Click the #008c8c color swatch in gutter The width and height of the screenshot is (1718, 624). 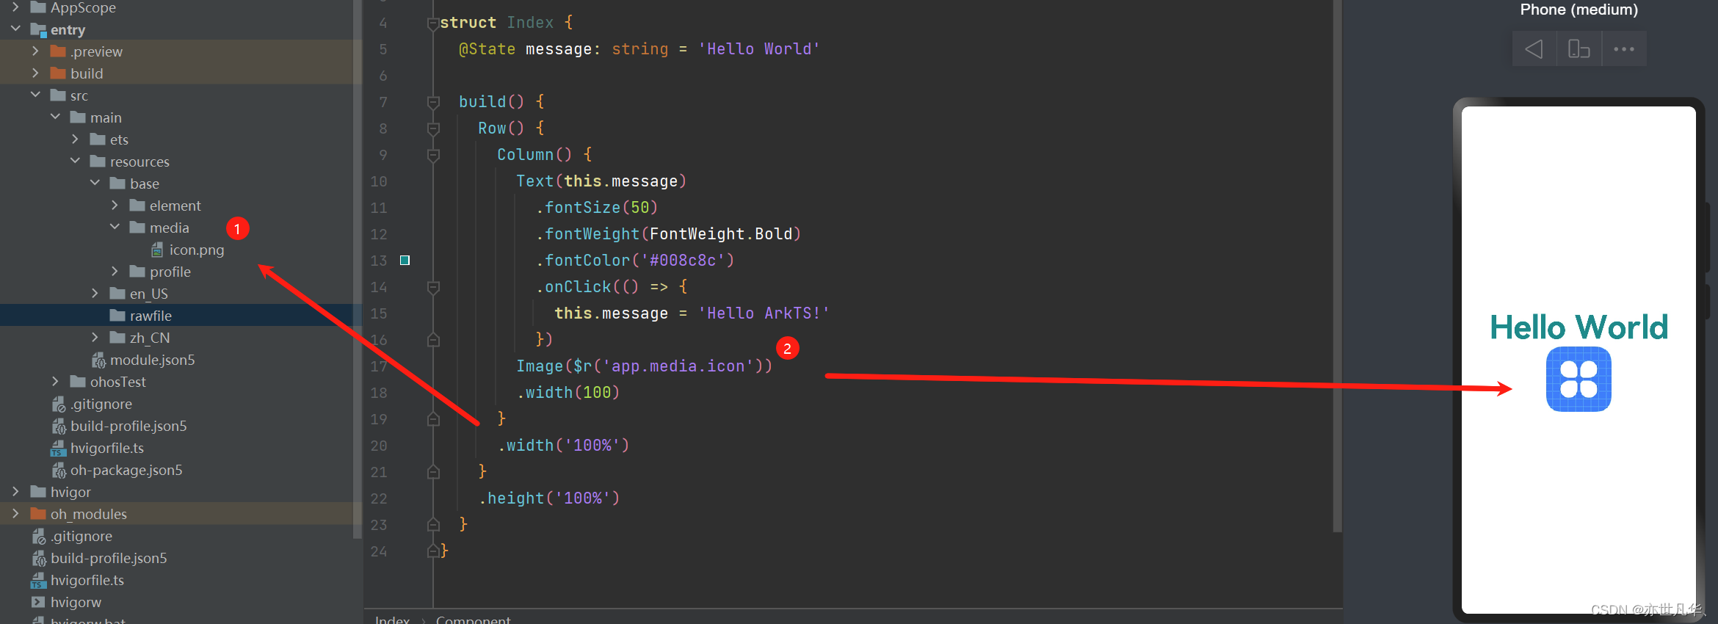[x=405, y=261]
